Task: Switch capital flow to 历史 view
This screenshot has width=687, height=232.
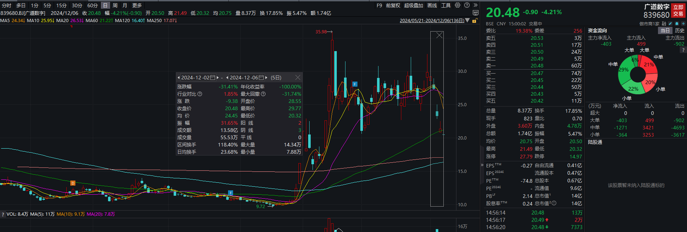Action: point(679,31)
